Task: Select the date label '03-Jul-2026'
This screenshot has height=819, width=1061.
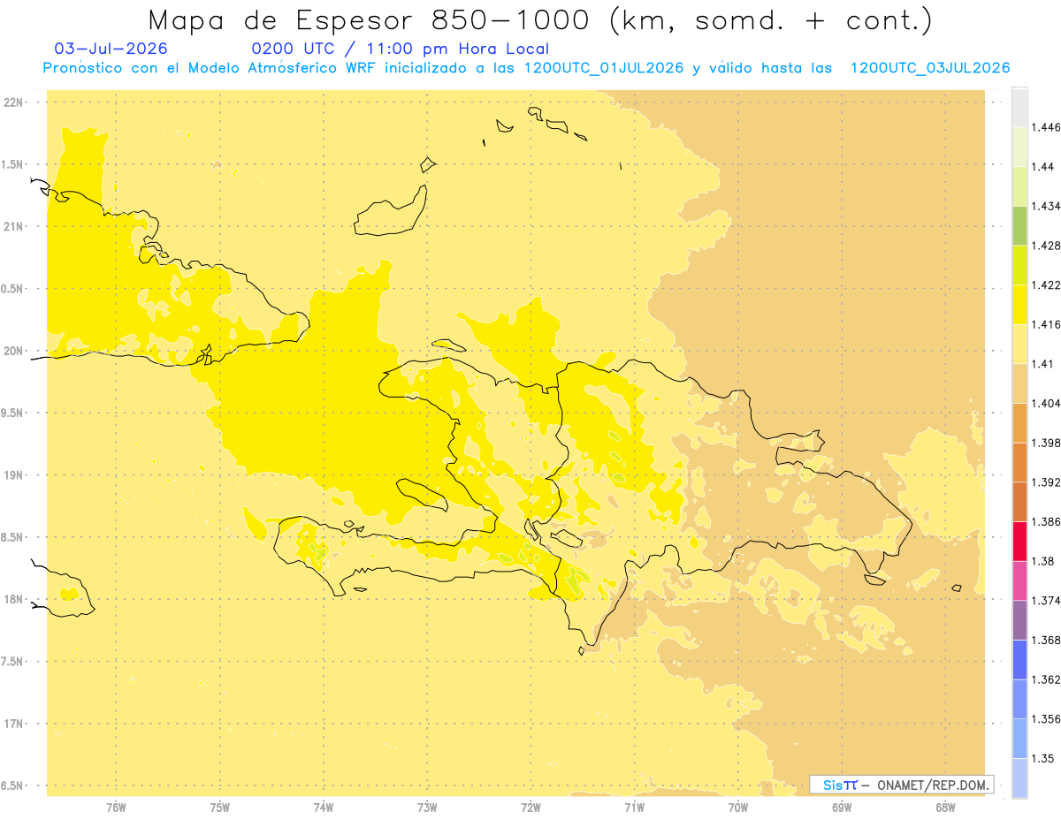Action: 111,49
